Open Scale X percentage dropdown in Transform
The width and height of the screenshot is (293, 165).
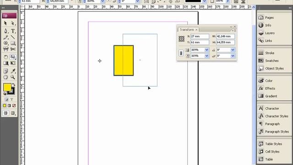206,50
